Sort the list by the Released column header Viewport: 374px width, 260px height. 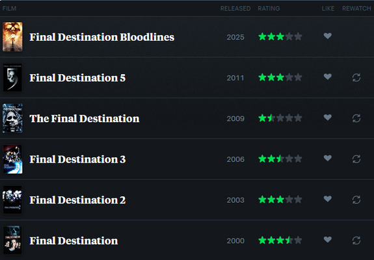click(235, 8)
